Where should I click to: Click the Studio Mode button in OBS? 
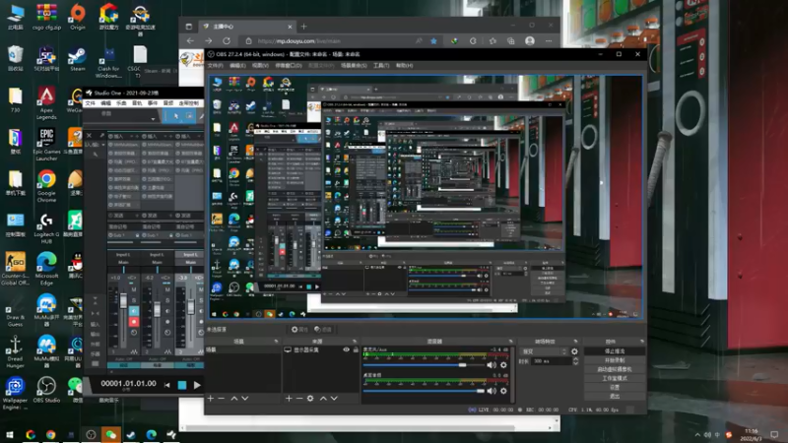[x=615, y=378]
